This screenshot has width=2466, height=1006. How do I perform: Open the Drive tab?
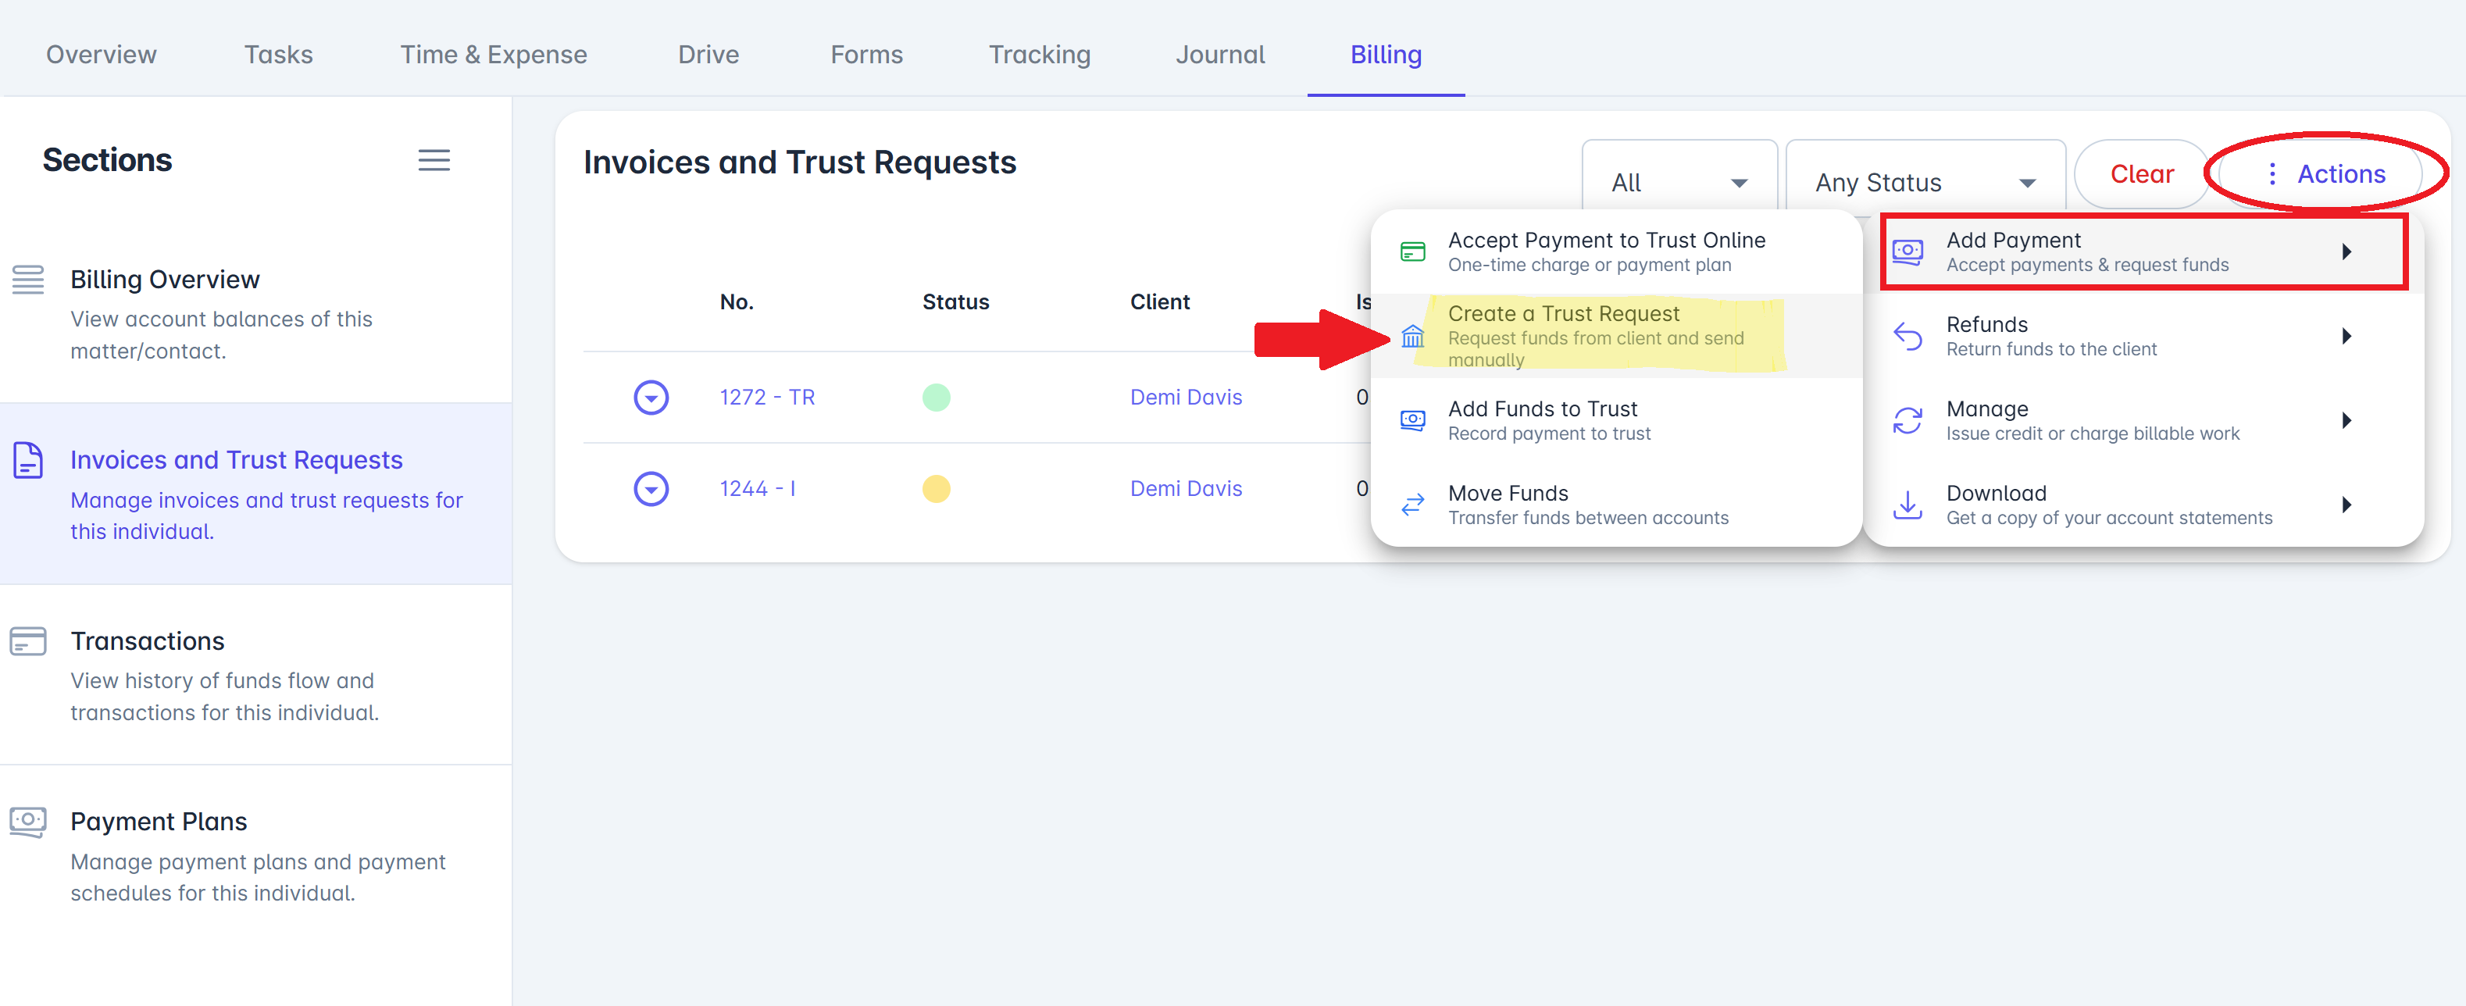pyautogui.click(x=708, y=55)
